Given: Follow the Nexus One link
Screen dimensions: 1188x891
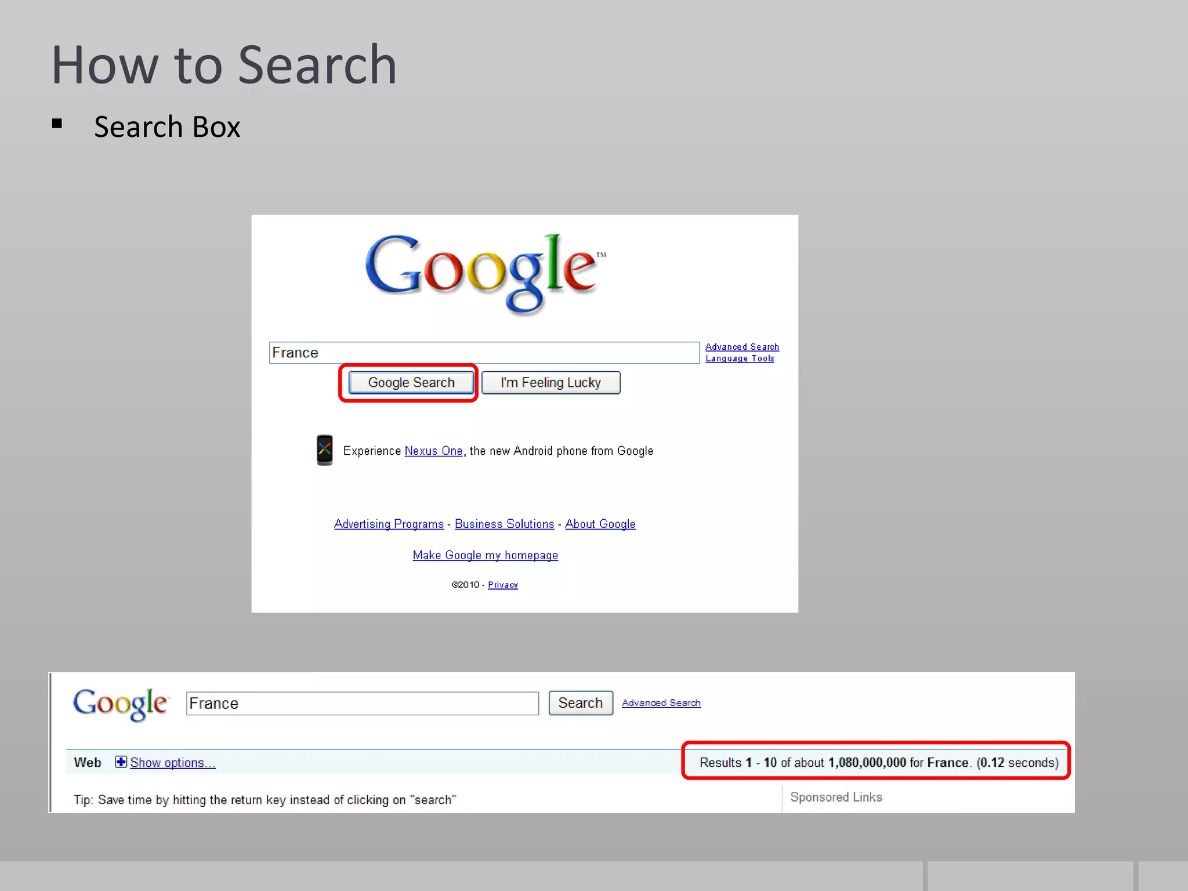Looking at the screenshot, I should [x=433, y=451].
